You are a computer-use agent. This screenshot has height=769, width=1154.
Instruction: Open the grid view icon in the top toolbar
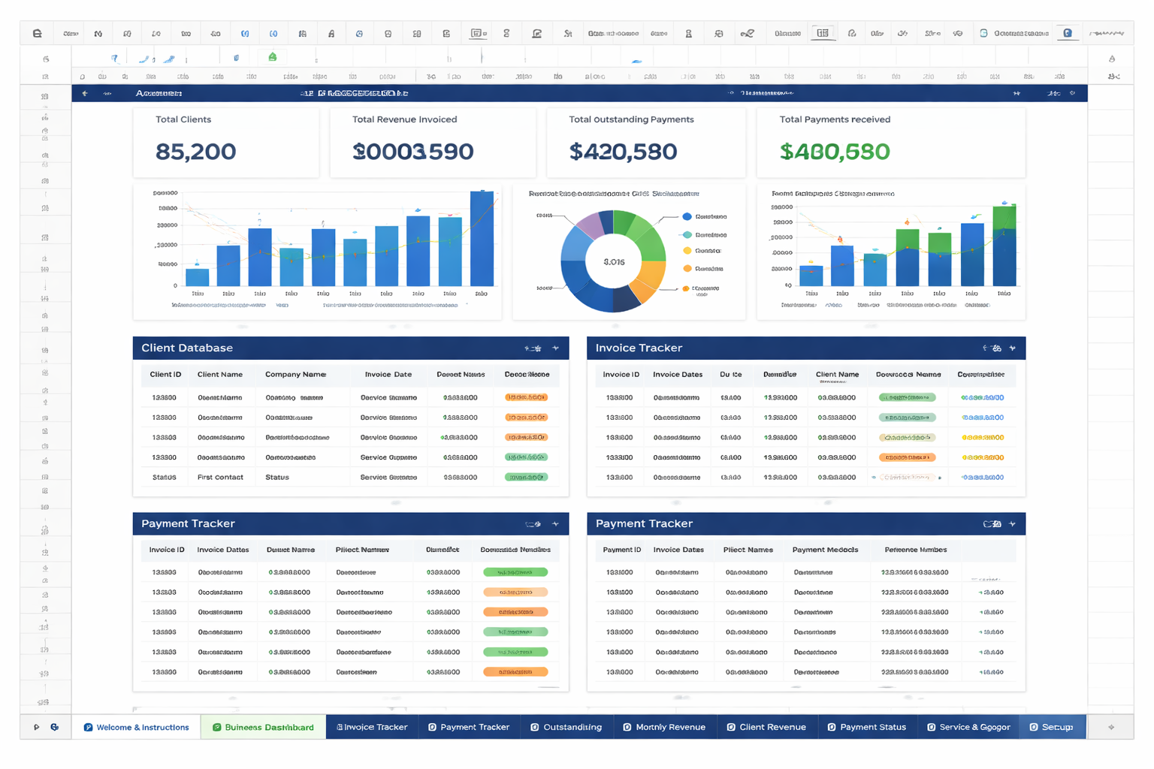pyautogui.click(x=822, y=32)
